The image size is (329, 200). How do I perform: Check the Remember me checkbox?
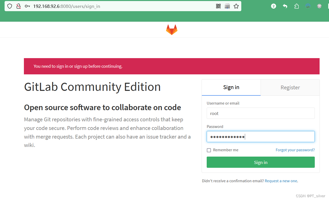[209, 150]
